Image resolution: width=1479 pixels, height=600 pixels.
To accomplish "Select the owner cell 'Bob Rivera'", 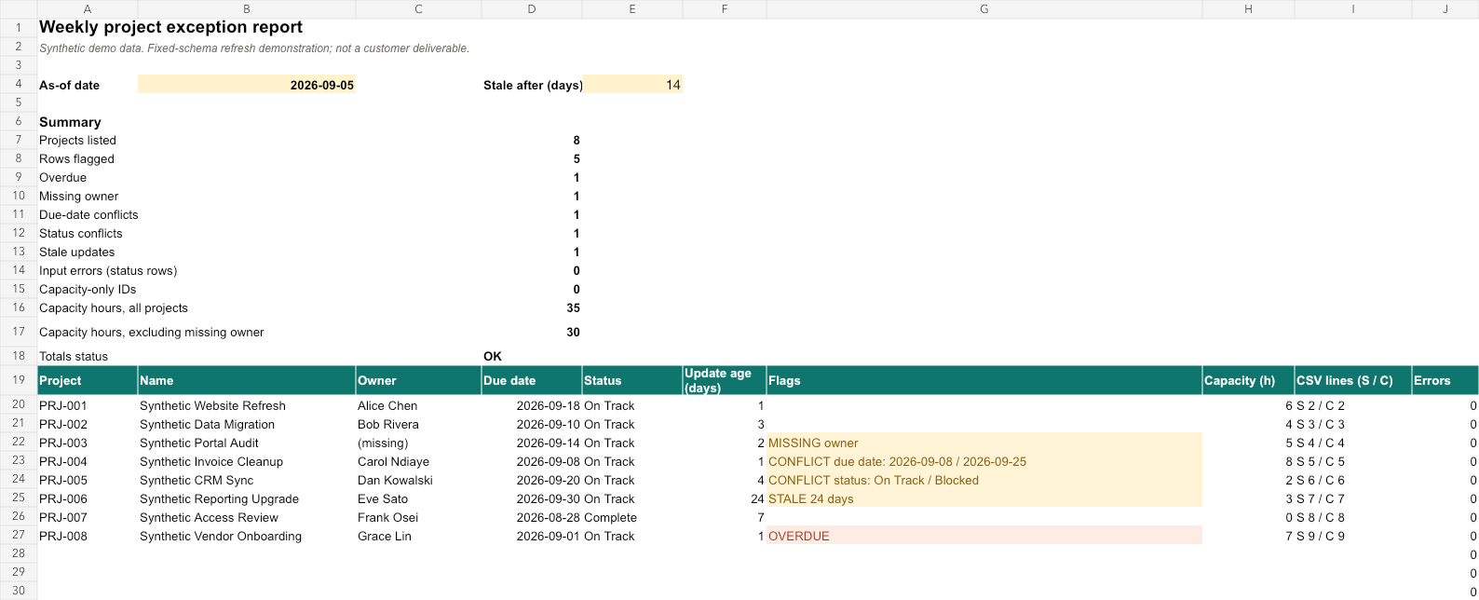I will (x=418, y=424).
